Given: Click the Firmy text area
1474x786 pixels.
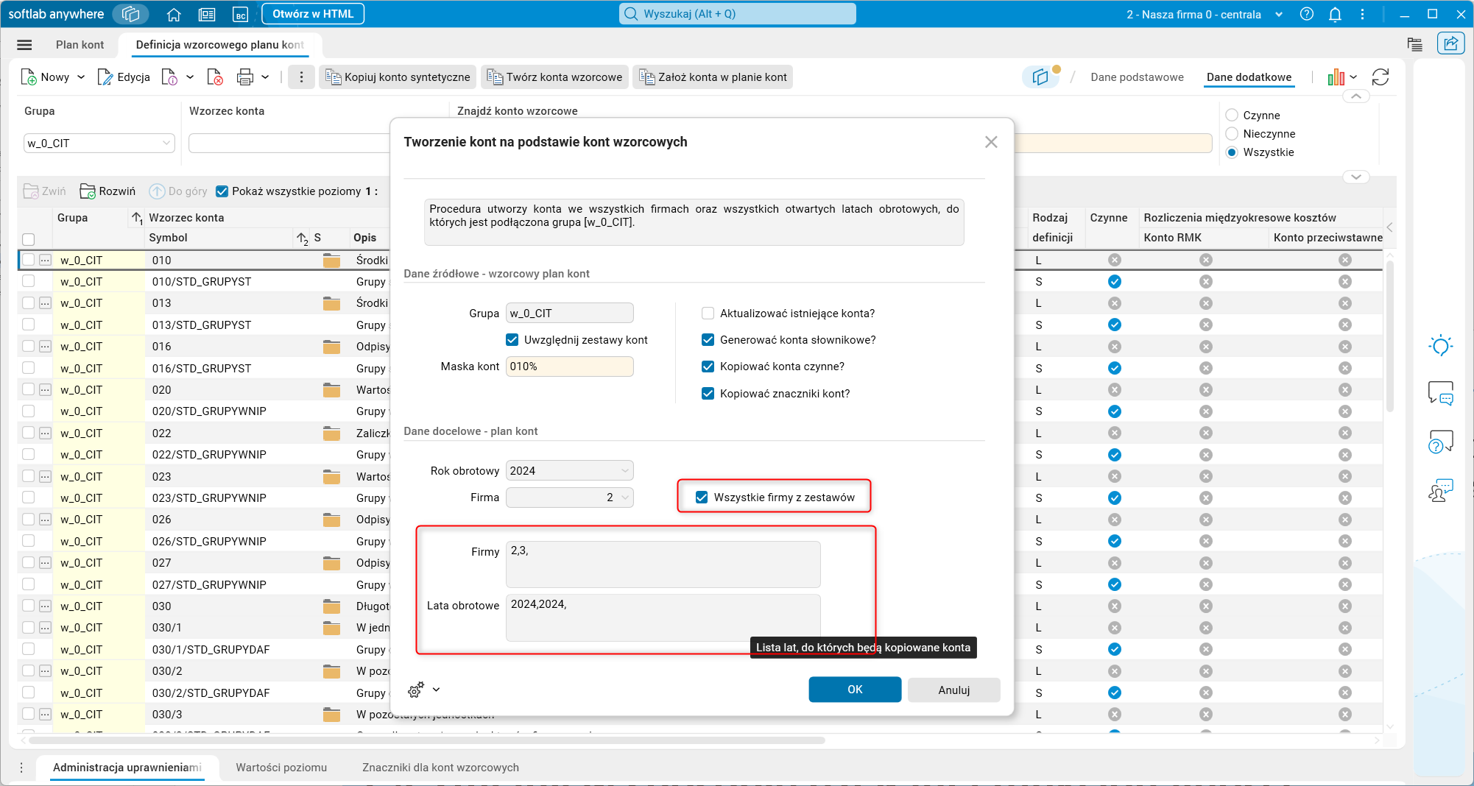Looking at the screenshot, I should tap(663, 564).
